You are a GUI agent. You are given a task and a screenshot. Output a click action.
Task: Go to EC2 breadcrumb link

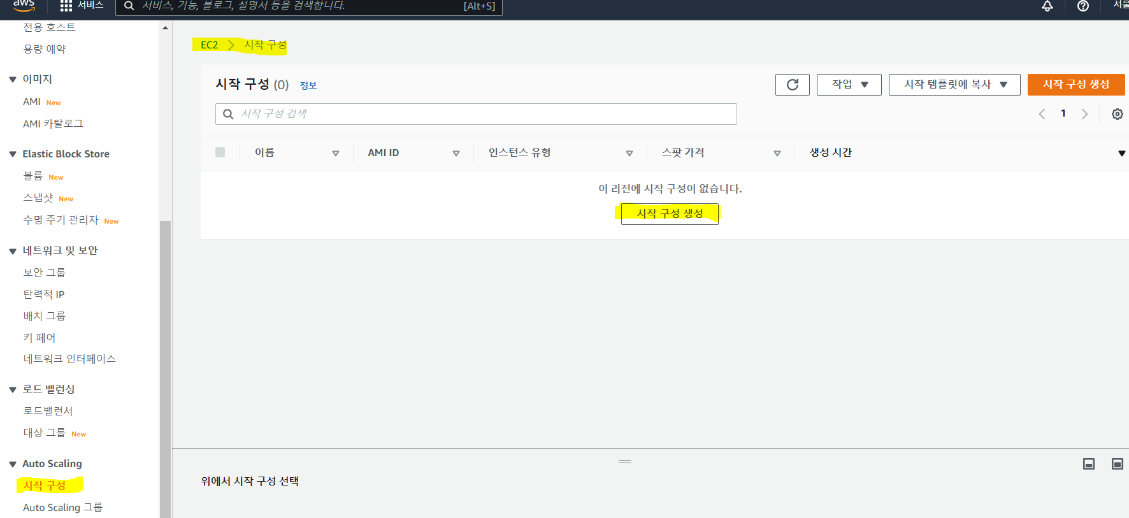tap(209, 45)
